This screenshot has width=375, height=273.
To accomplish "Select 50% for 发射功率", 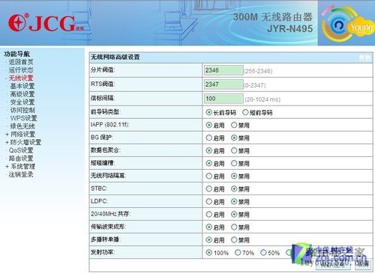I will click(263, 253).
